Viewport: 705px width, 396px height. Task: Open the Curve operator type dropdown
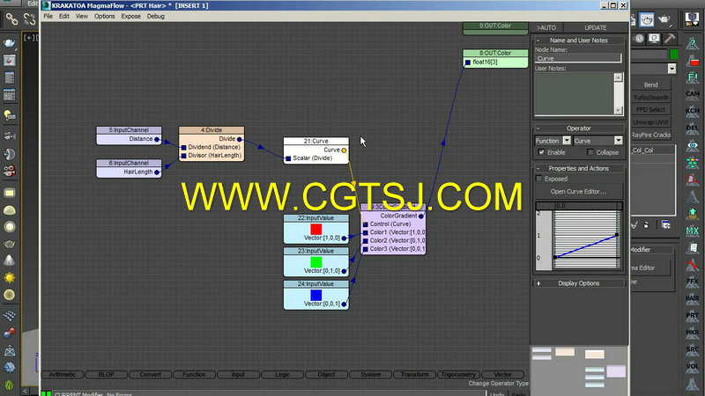click(619, 141)
